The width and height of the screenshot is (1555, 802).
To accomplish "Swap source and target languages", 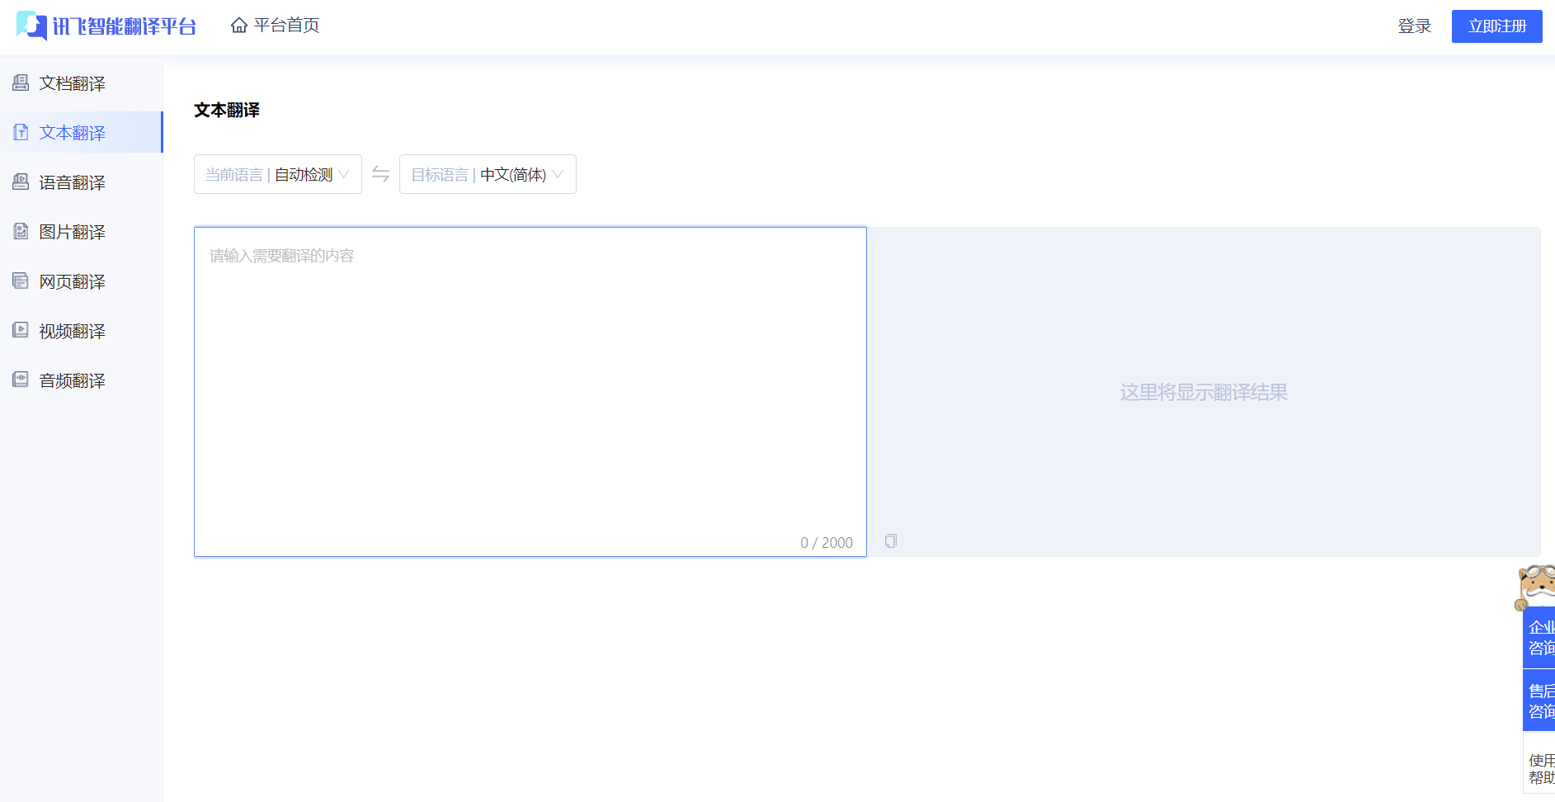I will click(380, 174).
